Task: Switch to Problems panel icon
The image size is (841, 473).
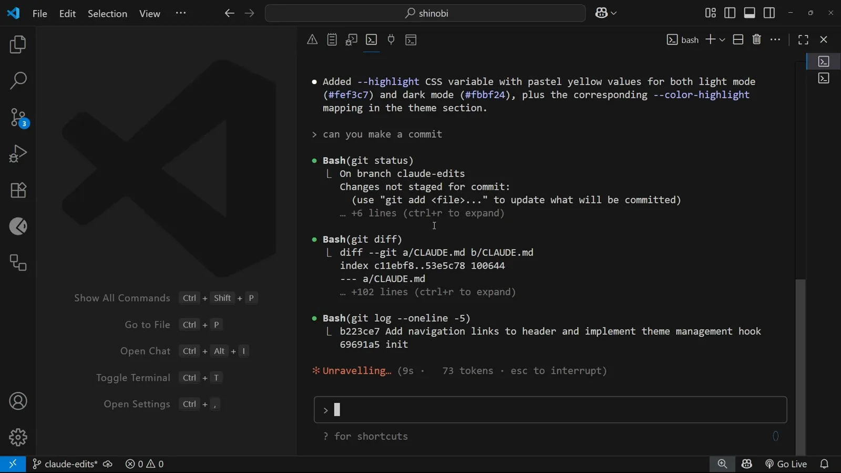Action: [x=312, y=39]
